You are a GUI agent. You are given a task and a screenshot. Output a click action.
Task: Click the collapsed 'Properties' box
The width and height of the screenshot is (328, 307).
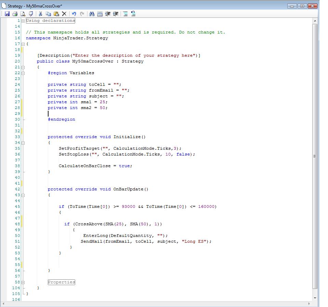click(x=61, y=282)
